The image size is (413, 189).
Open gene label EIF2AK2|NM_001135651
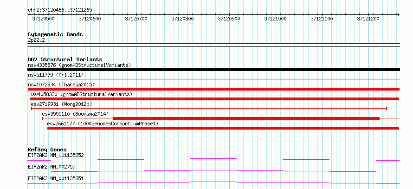click(56, 178)
